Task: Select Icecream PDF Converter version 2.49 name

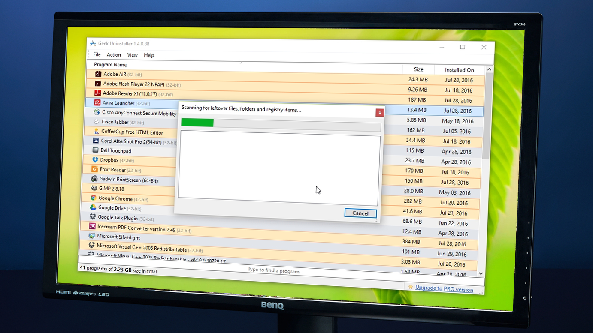Action: point(136,228)
